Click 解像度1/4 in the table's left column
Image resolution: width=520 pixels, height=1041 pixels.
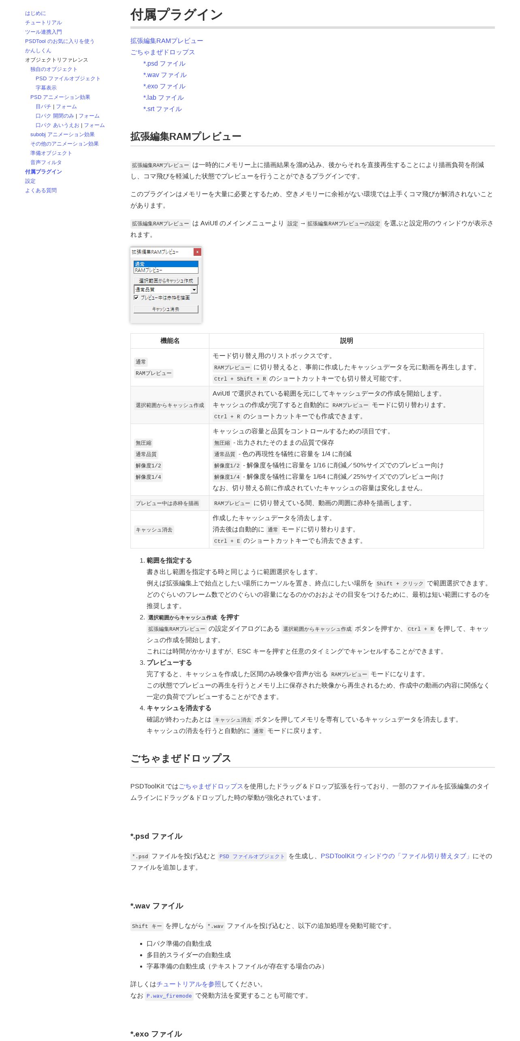148,477
